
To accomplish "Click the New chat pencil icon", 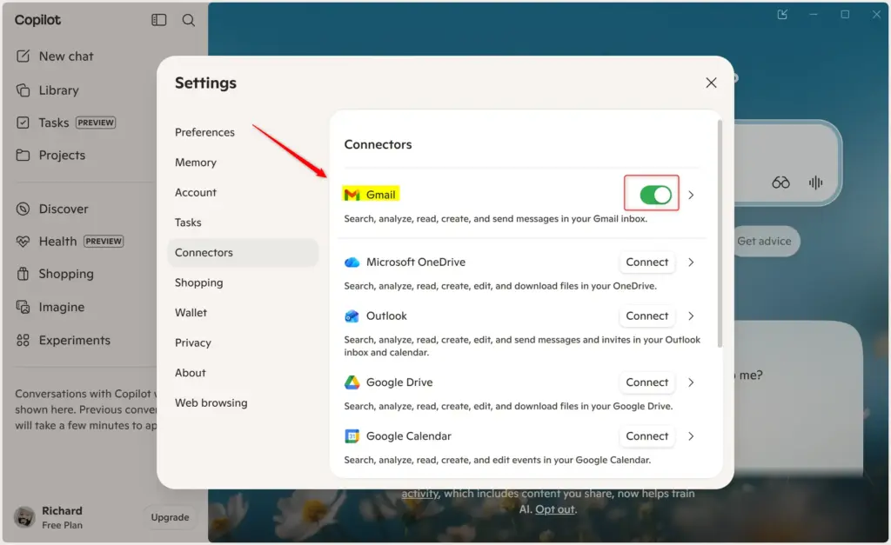I will click(23, 56).
